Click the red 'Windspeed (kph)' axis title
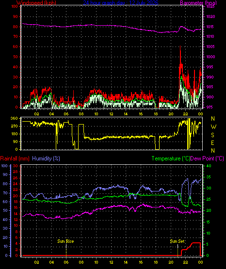The image size is (226, 269). pyautogui.click(x=36, y=3)
